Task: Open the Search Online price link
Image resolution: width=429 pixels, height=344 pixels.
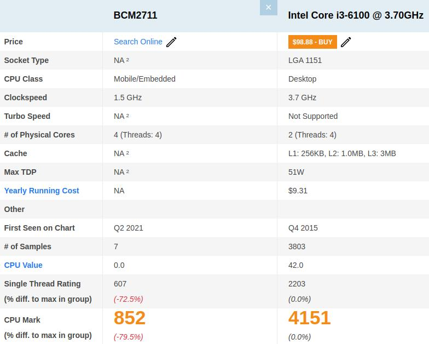Action: click(138, 42)
